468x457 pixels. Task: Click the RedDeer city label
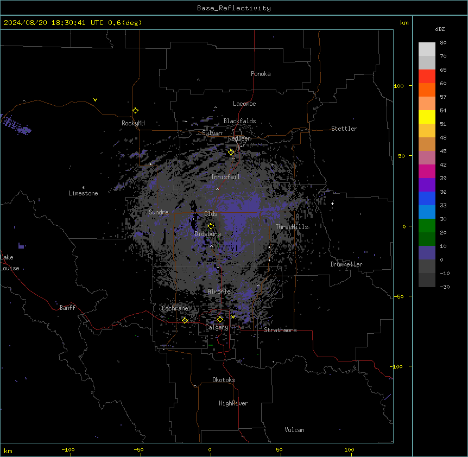point(239,138)
